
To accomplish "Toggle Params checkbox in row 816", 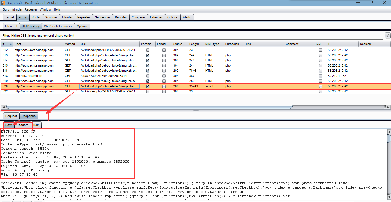I will pos(148,71).
